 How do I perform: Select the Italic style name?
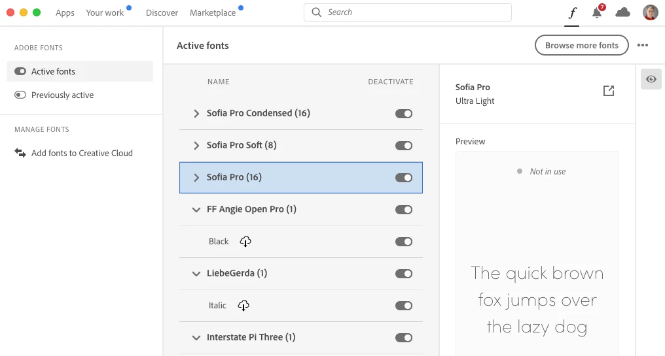pos(217,305)
